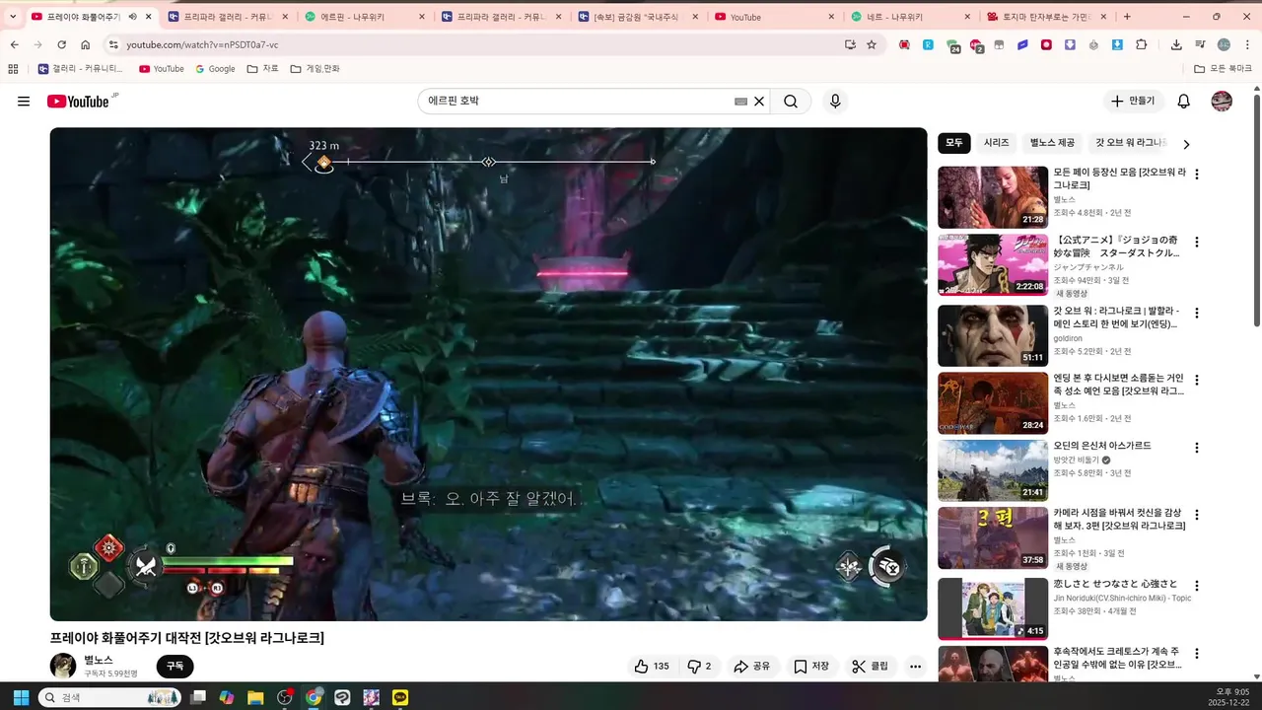Click the install-app icon in address bar

tap(850, 44)
